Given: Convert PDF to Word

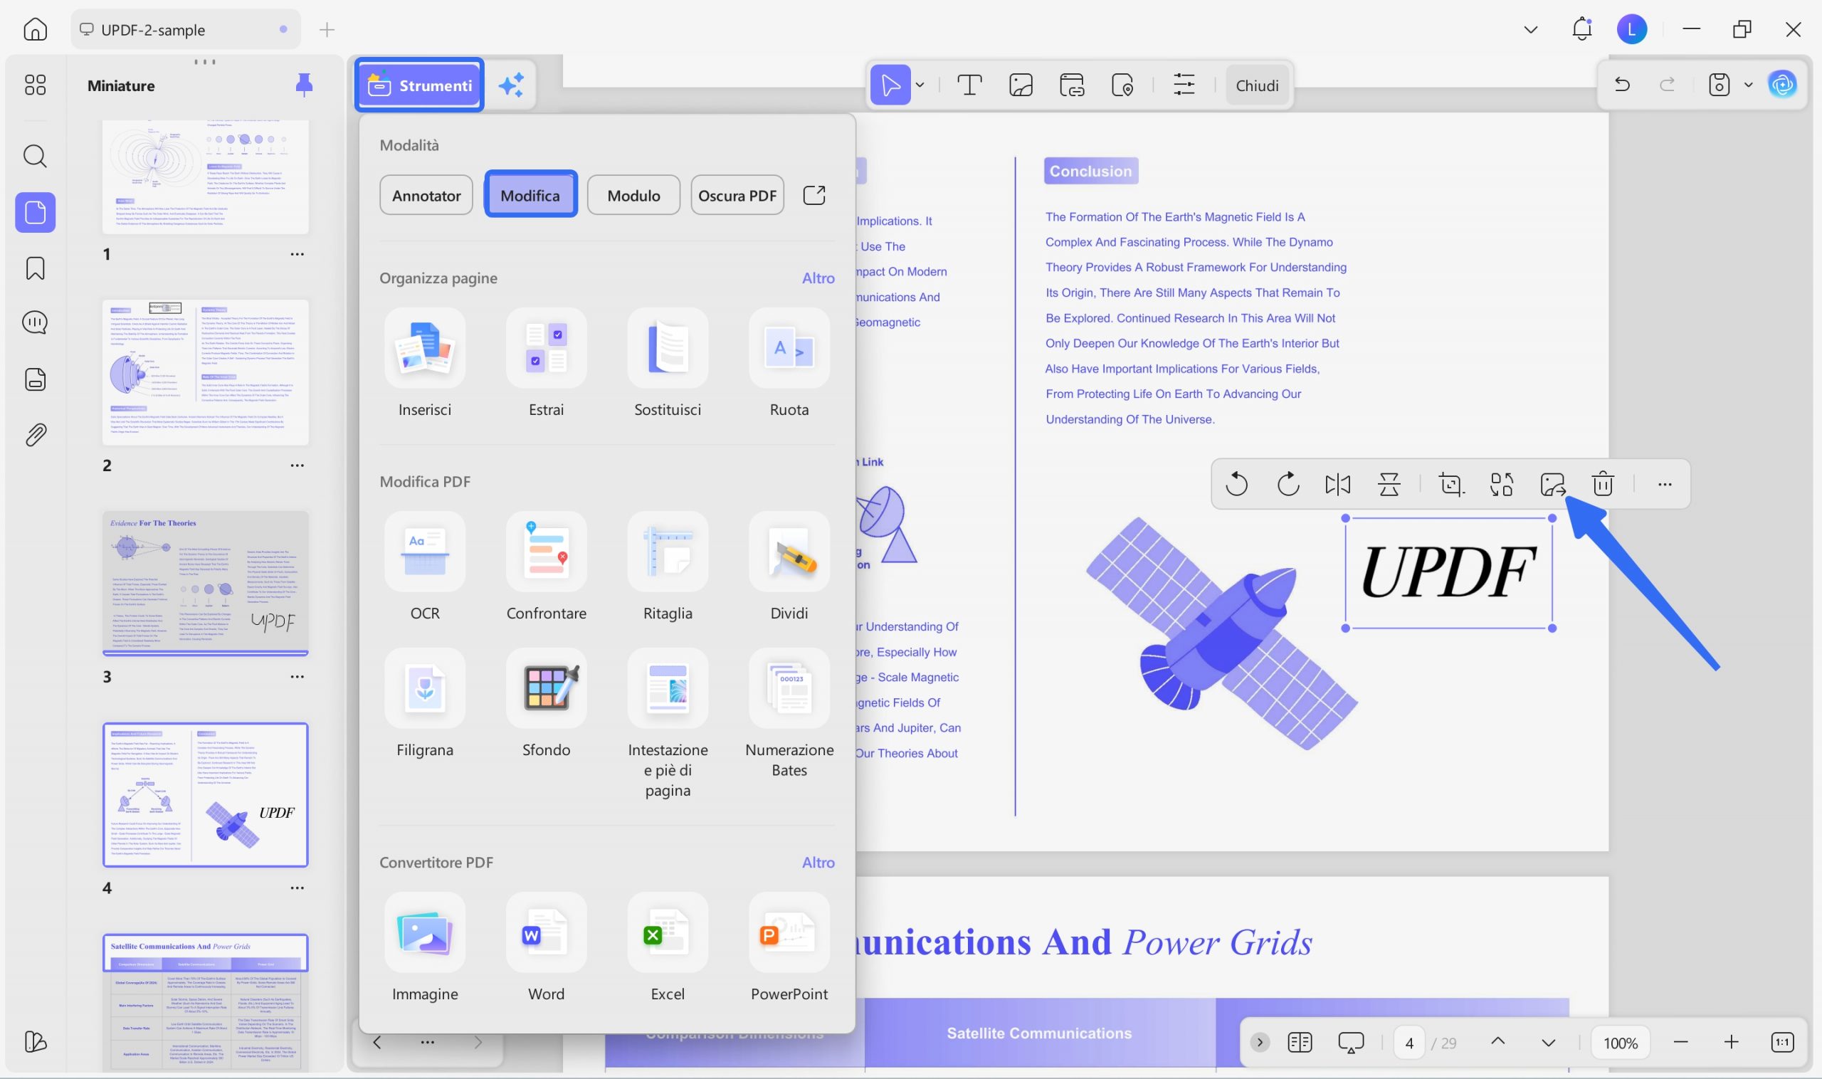Looking at the screenshot, I should [546, 947].
